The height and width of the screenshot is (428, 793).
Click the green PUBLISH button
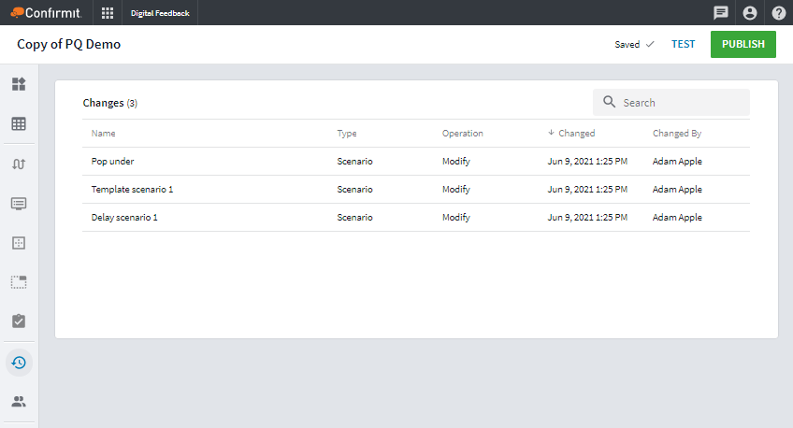(x=743, y=44)
